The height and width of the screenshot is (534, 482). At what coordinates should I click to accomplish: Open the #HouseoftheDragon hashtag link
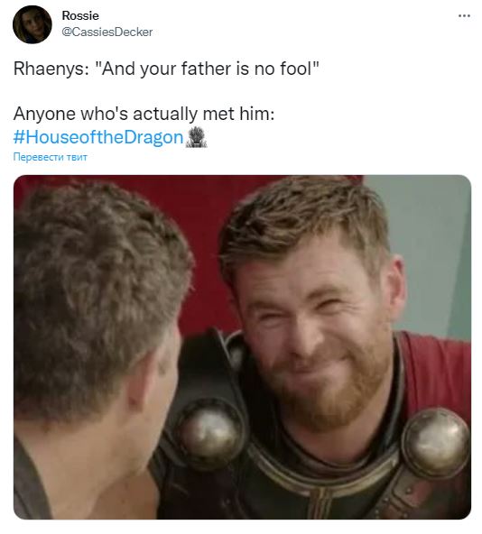coord(98,137)
